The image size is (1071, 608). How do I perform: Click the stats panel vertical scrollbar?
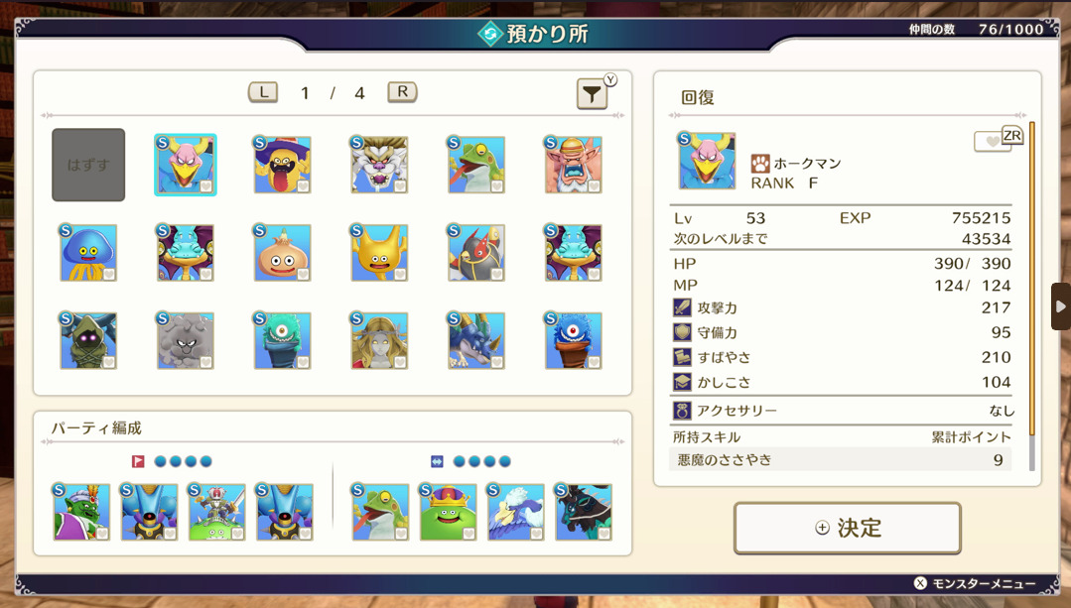pyautogui.click(x=1032, y=297)
